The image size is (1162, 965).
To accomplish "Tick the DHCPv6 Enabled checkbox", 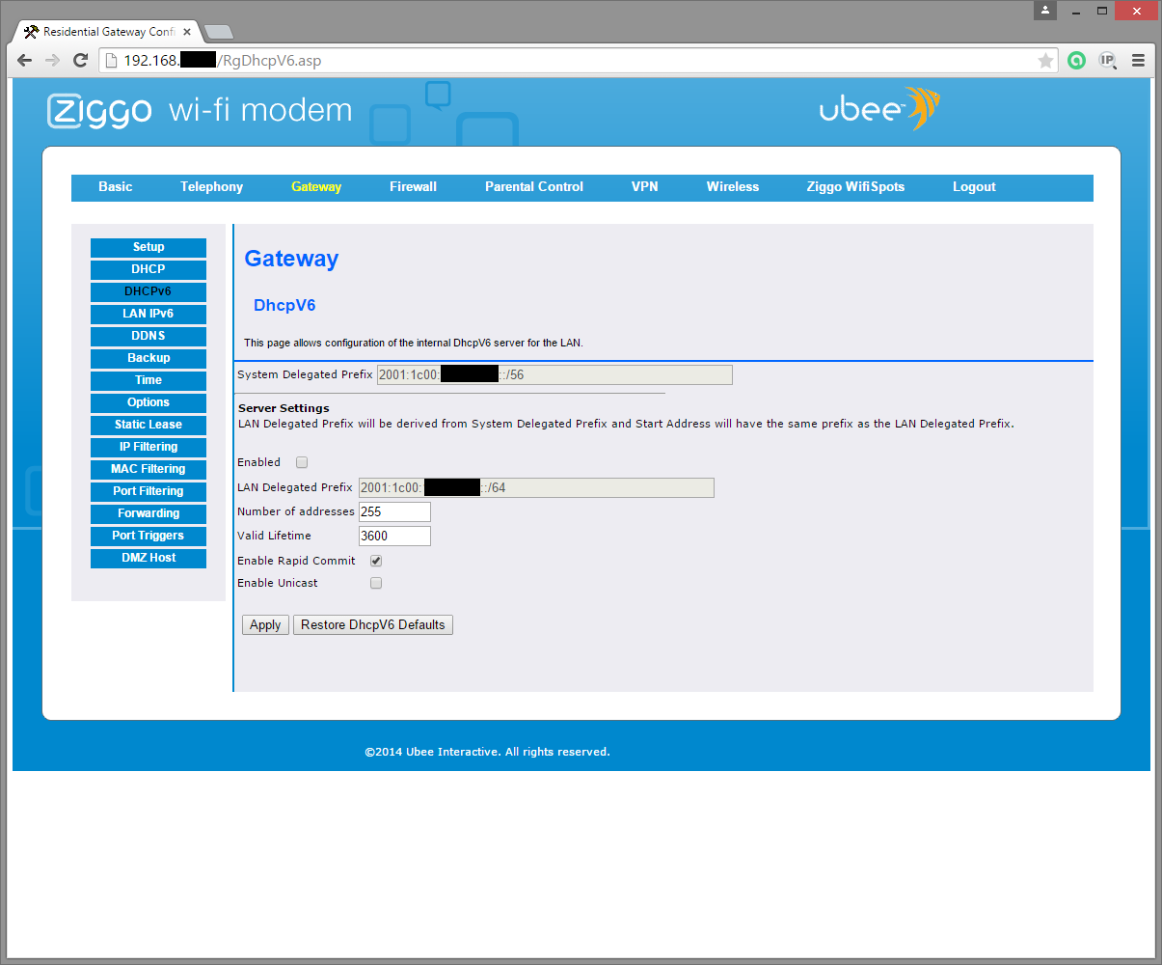I will pos(302,462).
